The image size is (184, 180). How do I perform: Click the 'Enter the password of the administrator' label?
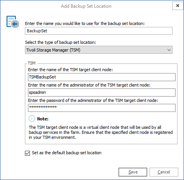click(x=93, y=100)
